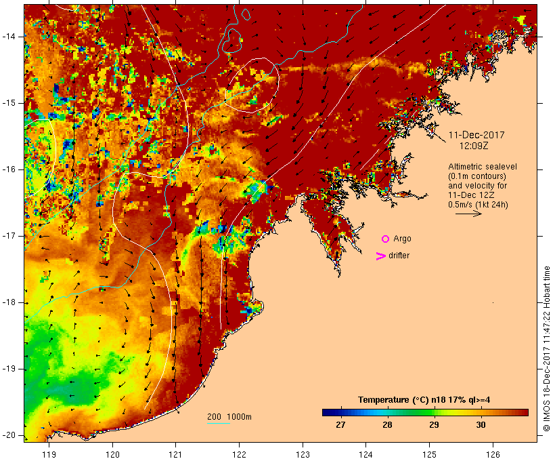This screenshot has width=555, height=461.
Task: Click the magenta Argo circle legend marker
Action: [386, 239]
